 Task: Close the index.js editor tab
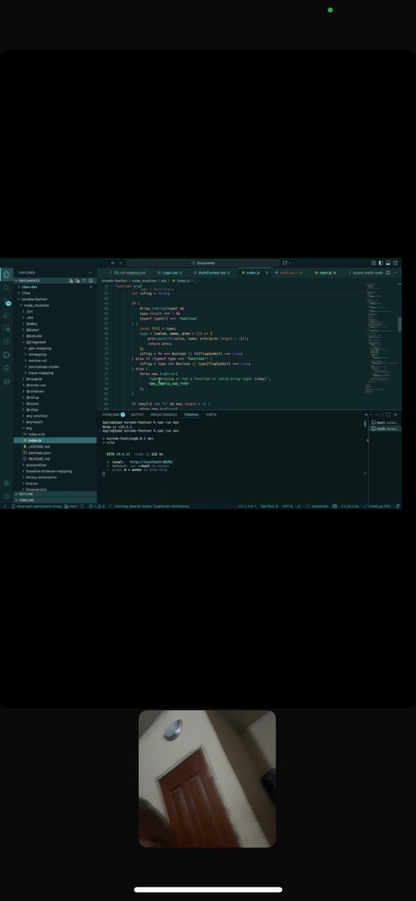point(267,272)
